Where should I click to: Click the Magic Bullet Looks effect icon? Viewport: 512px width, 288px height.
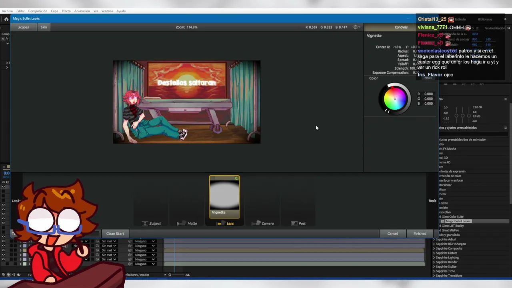(443, 221)
